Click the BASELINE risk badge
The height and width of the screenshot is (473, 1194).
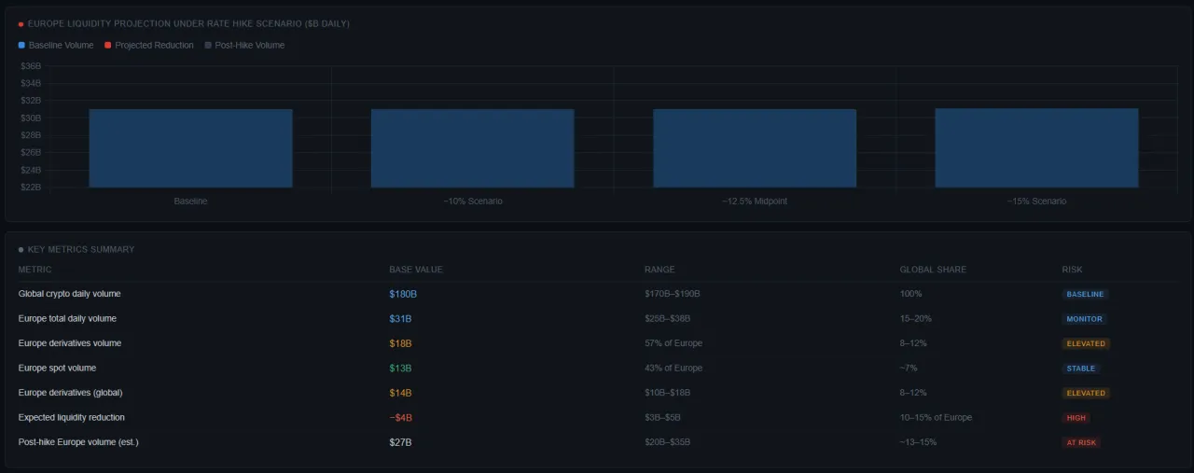[x=1085, y=294]
